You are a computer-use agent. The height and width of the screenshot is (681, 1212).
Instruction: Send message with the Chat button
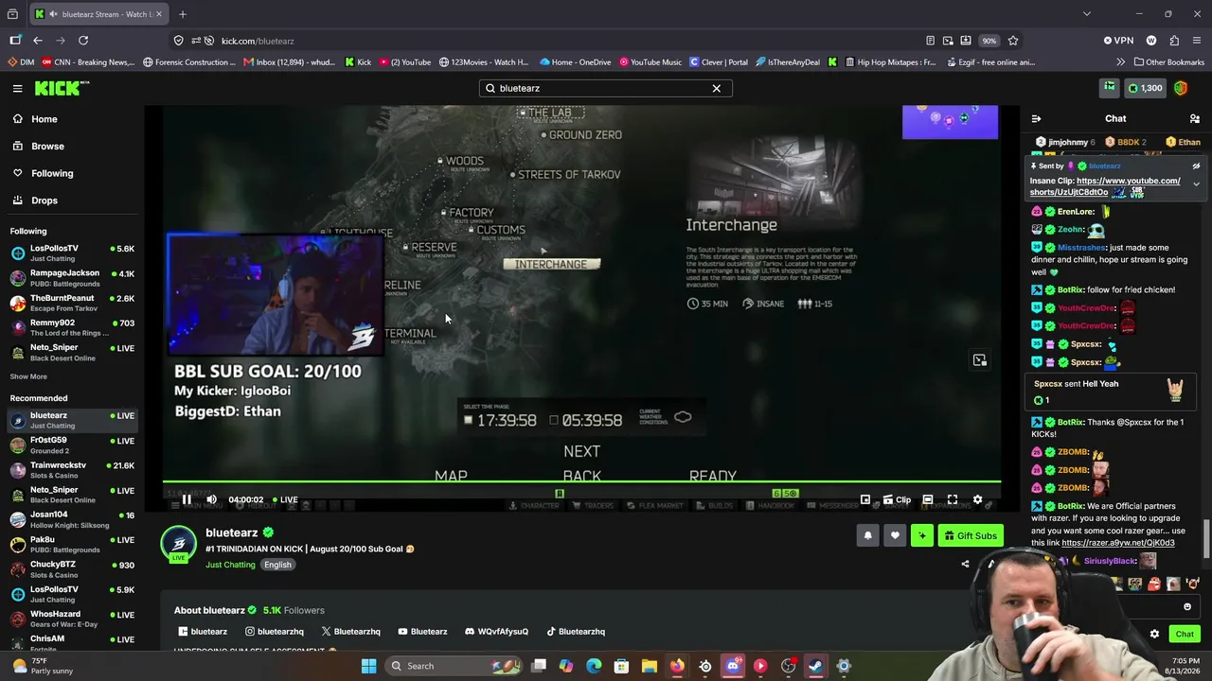[x=1185, y=634]
